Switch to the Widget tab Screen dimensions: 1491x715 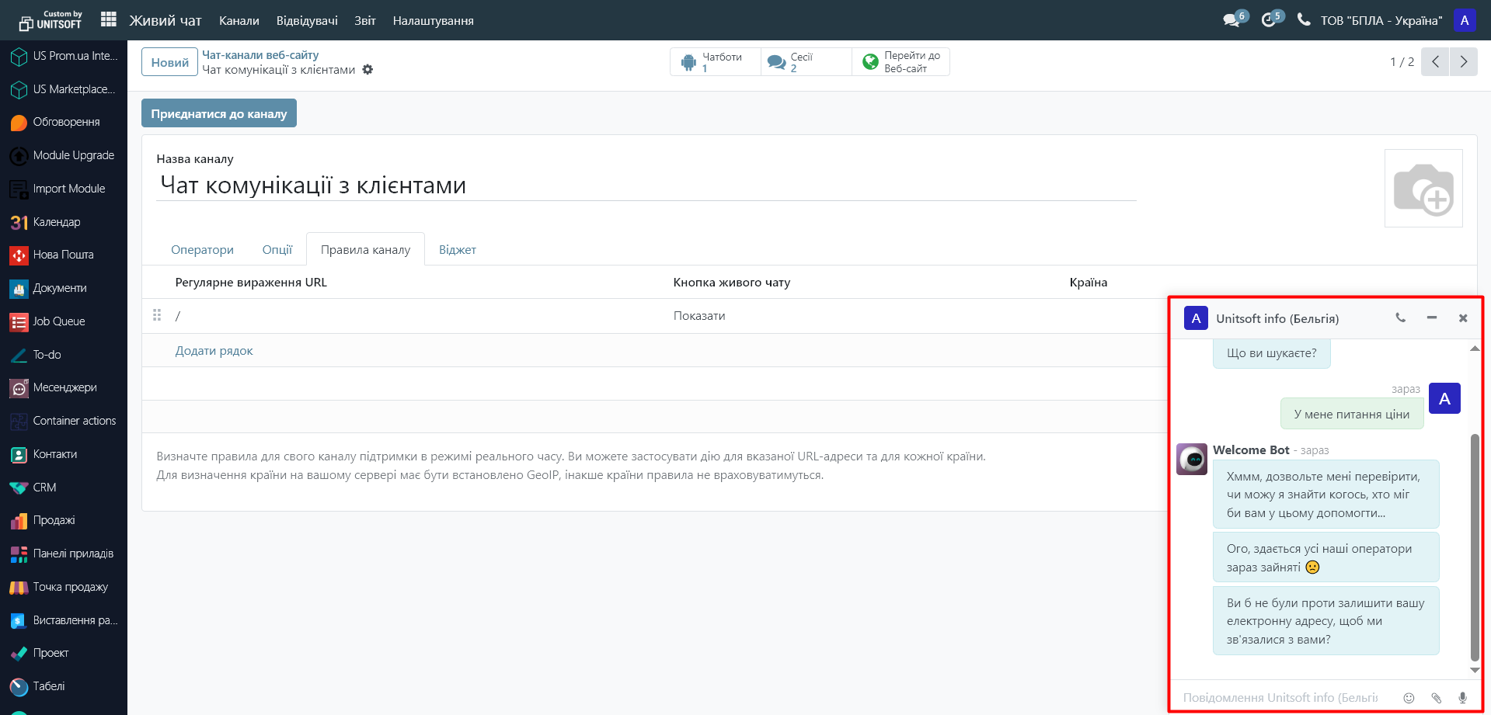457,250
